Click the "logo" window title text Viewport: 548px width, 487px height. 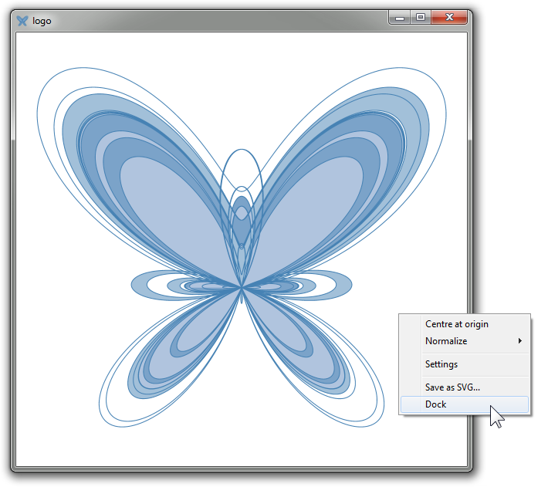(x=42, y=21)
